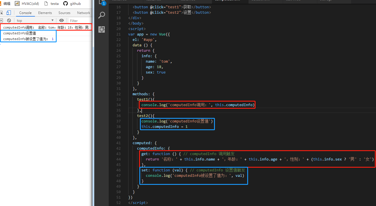The width and height of the screenshot is (376, 206).
Task: Switch to the Sources tab
Action: [x=64, y=13]
